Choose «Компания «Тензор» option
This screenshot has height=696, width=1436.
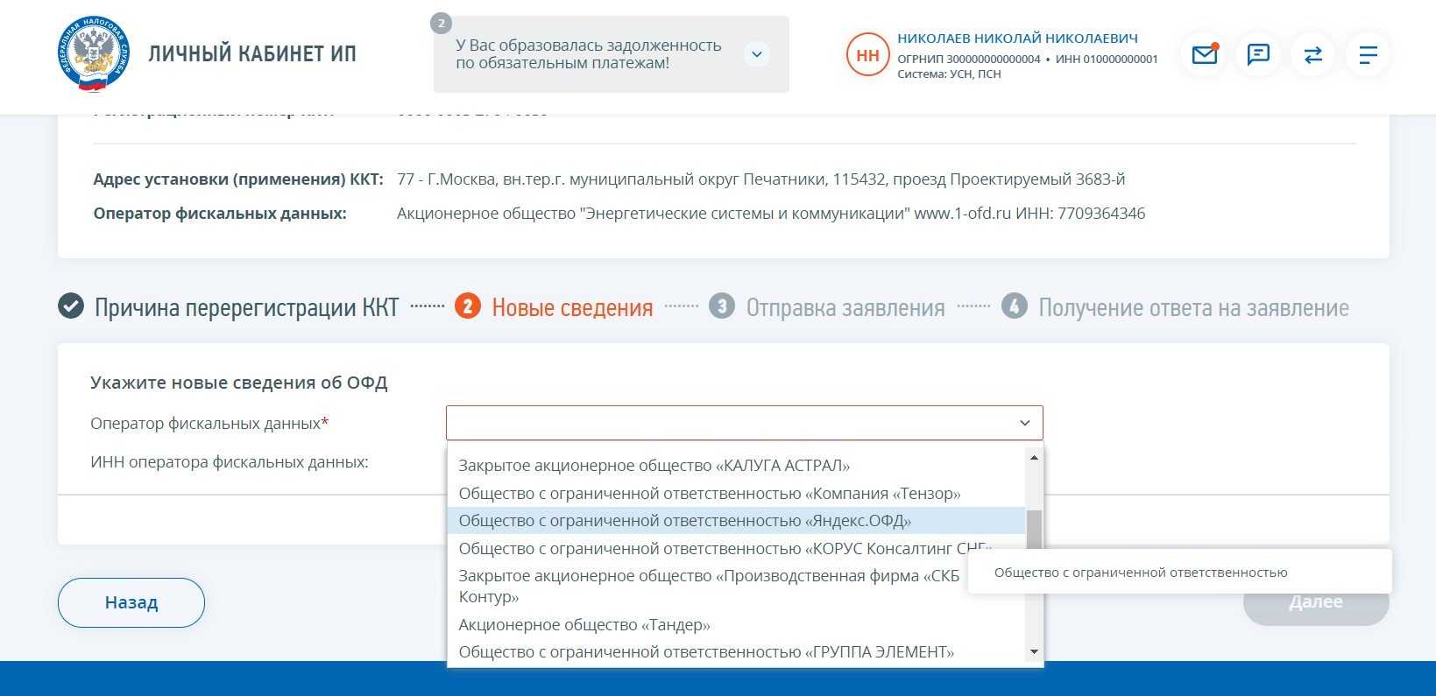pos(736,494)
